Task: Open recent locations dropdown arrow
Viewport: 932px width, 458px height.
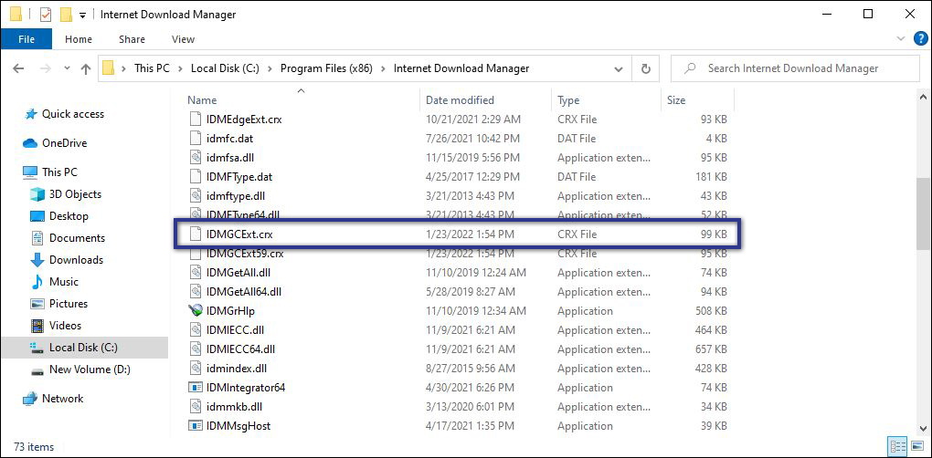Action: click(67, 68)
